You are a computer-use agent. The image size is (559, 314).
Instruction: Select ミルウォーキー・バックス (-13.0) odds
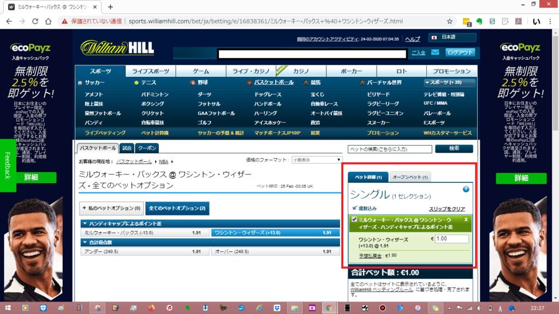click(x=145, y=233)
